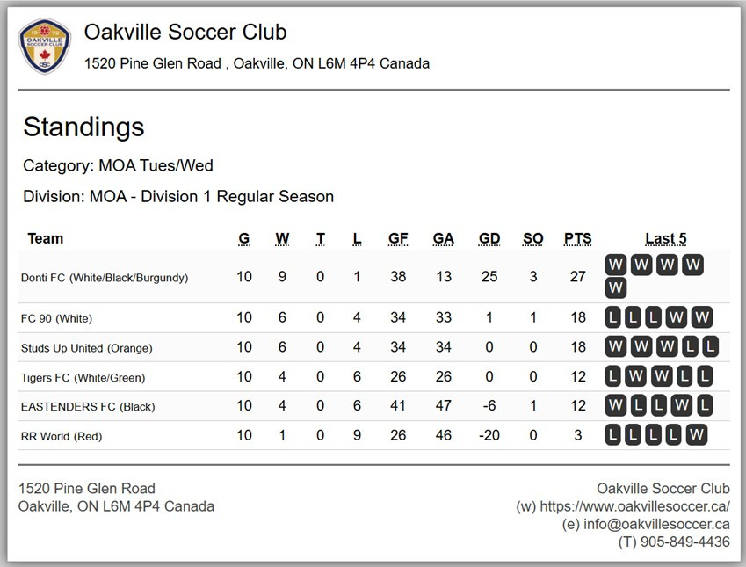Viewport: 746px width, 567px height.
Task: Click the GF column header
Action: click(x=398, y=238)
